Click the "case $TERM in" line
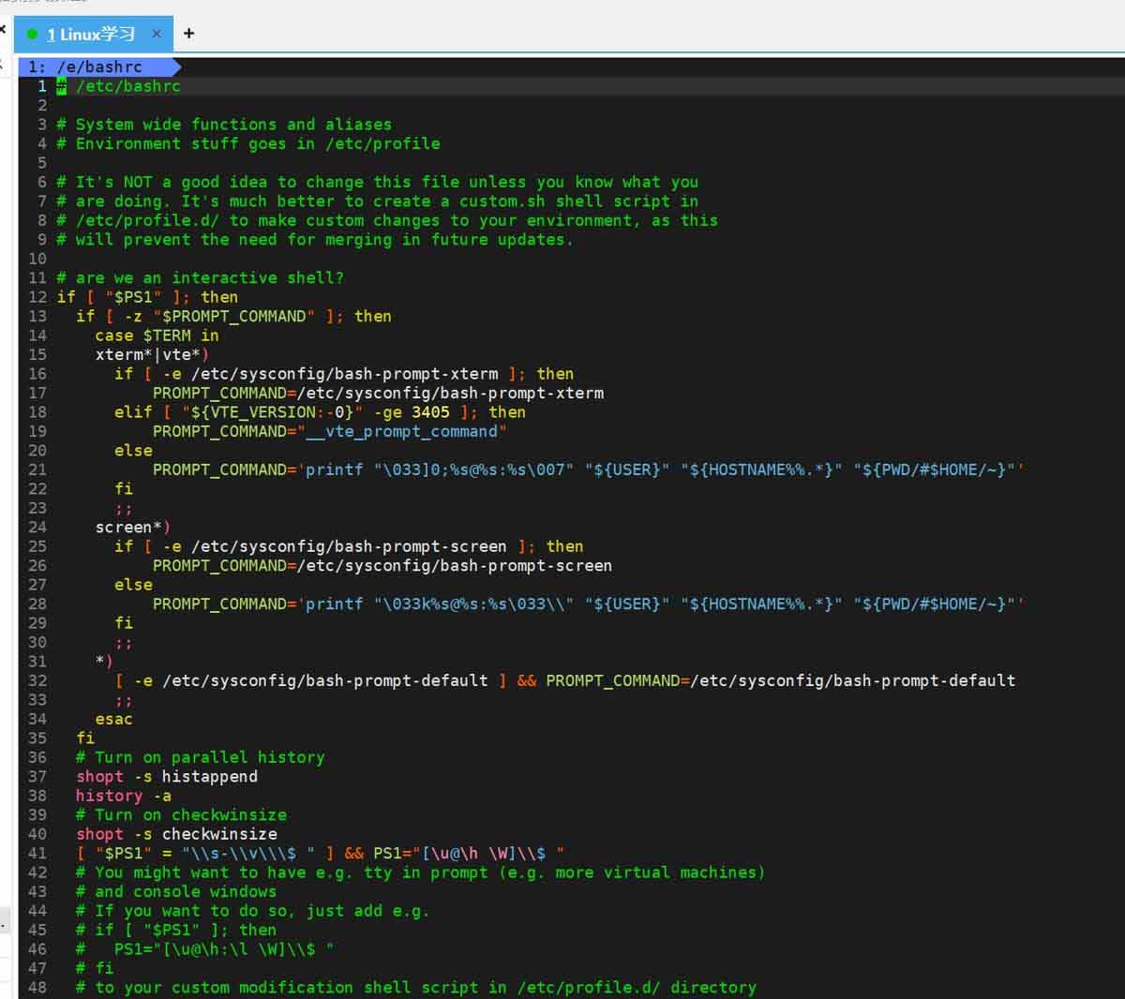 pos(157,335)
